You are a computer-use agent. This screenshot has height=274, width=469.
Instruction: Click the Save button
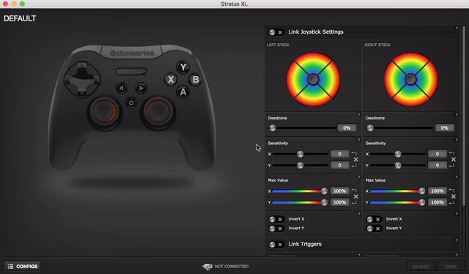click(451, 266)
